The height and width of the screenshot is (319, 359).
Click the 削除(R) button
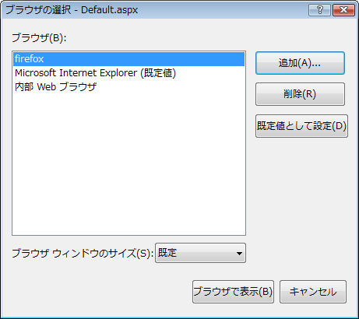point(300,94)
